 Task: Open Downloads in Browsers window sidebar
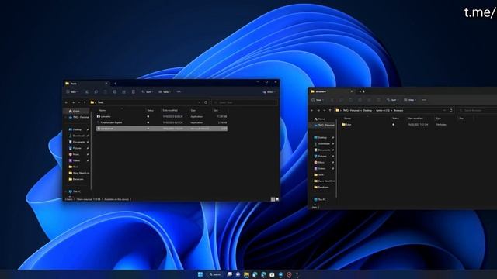pyautogui.click(x=324, y=143)
